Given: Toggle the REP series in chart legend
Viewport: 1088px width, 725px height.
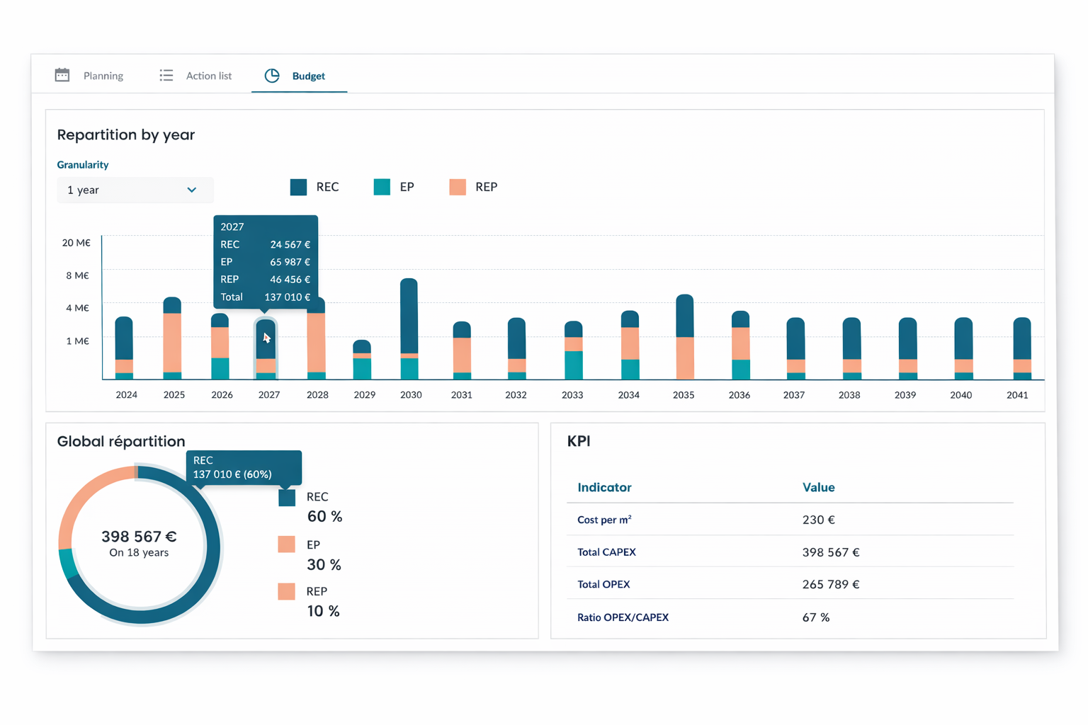Looking at the screenshot, I should [458, 187].
